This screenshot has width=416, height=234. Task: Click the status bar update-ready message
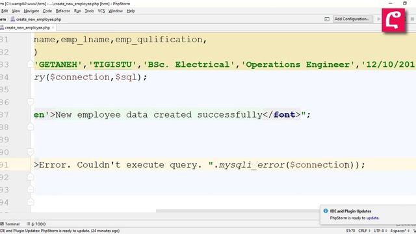point(60,231)
